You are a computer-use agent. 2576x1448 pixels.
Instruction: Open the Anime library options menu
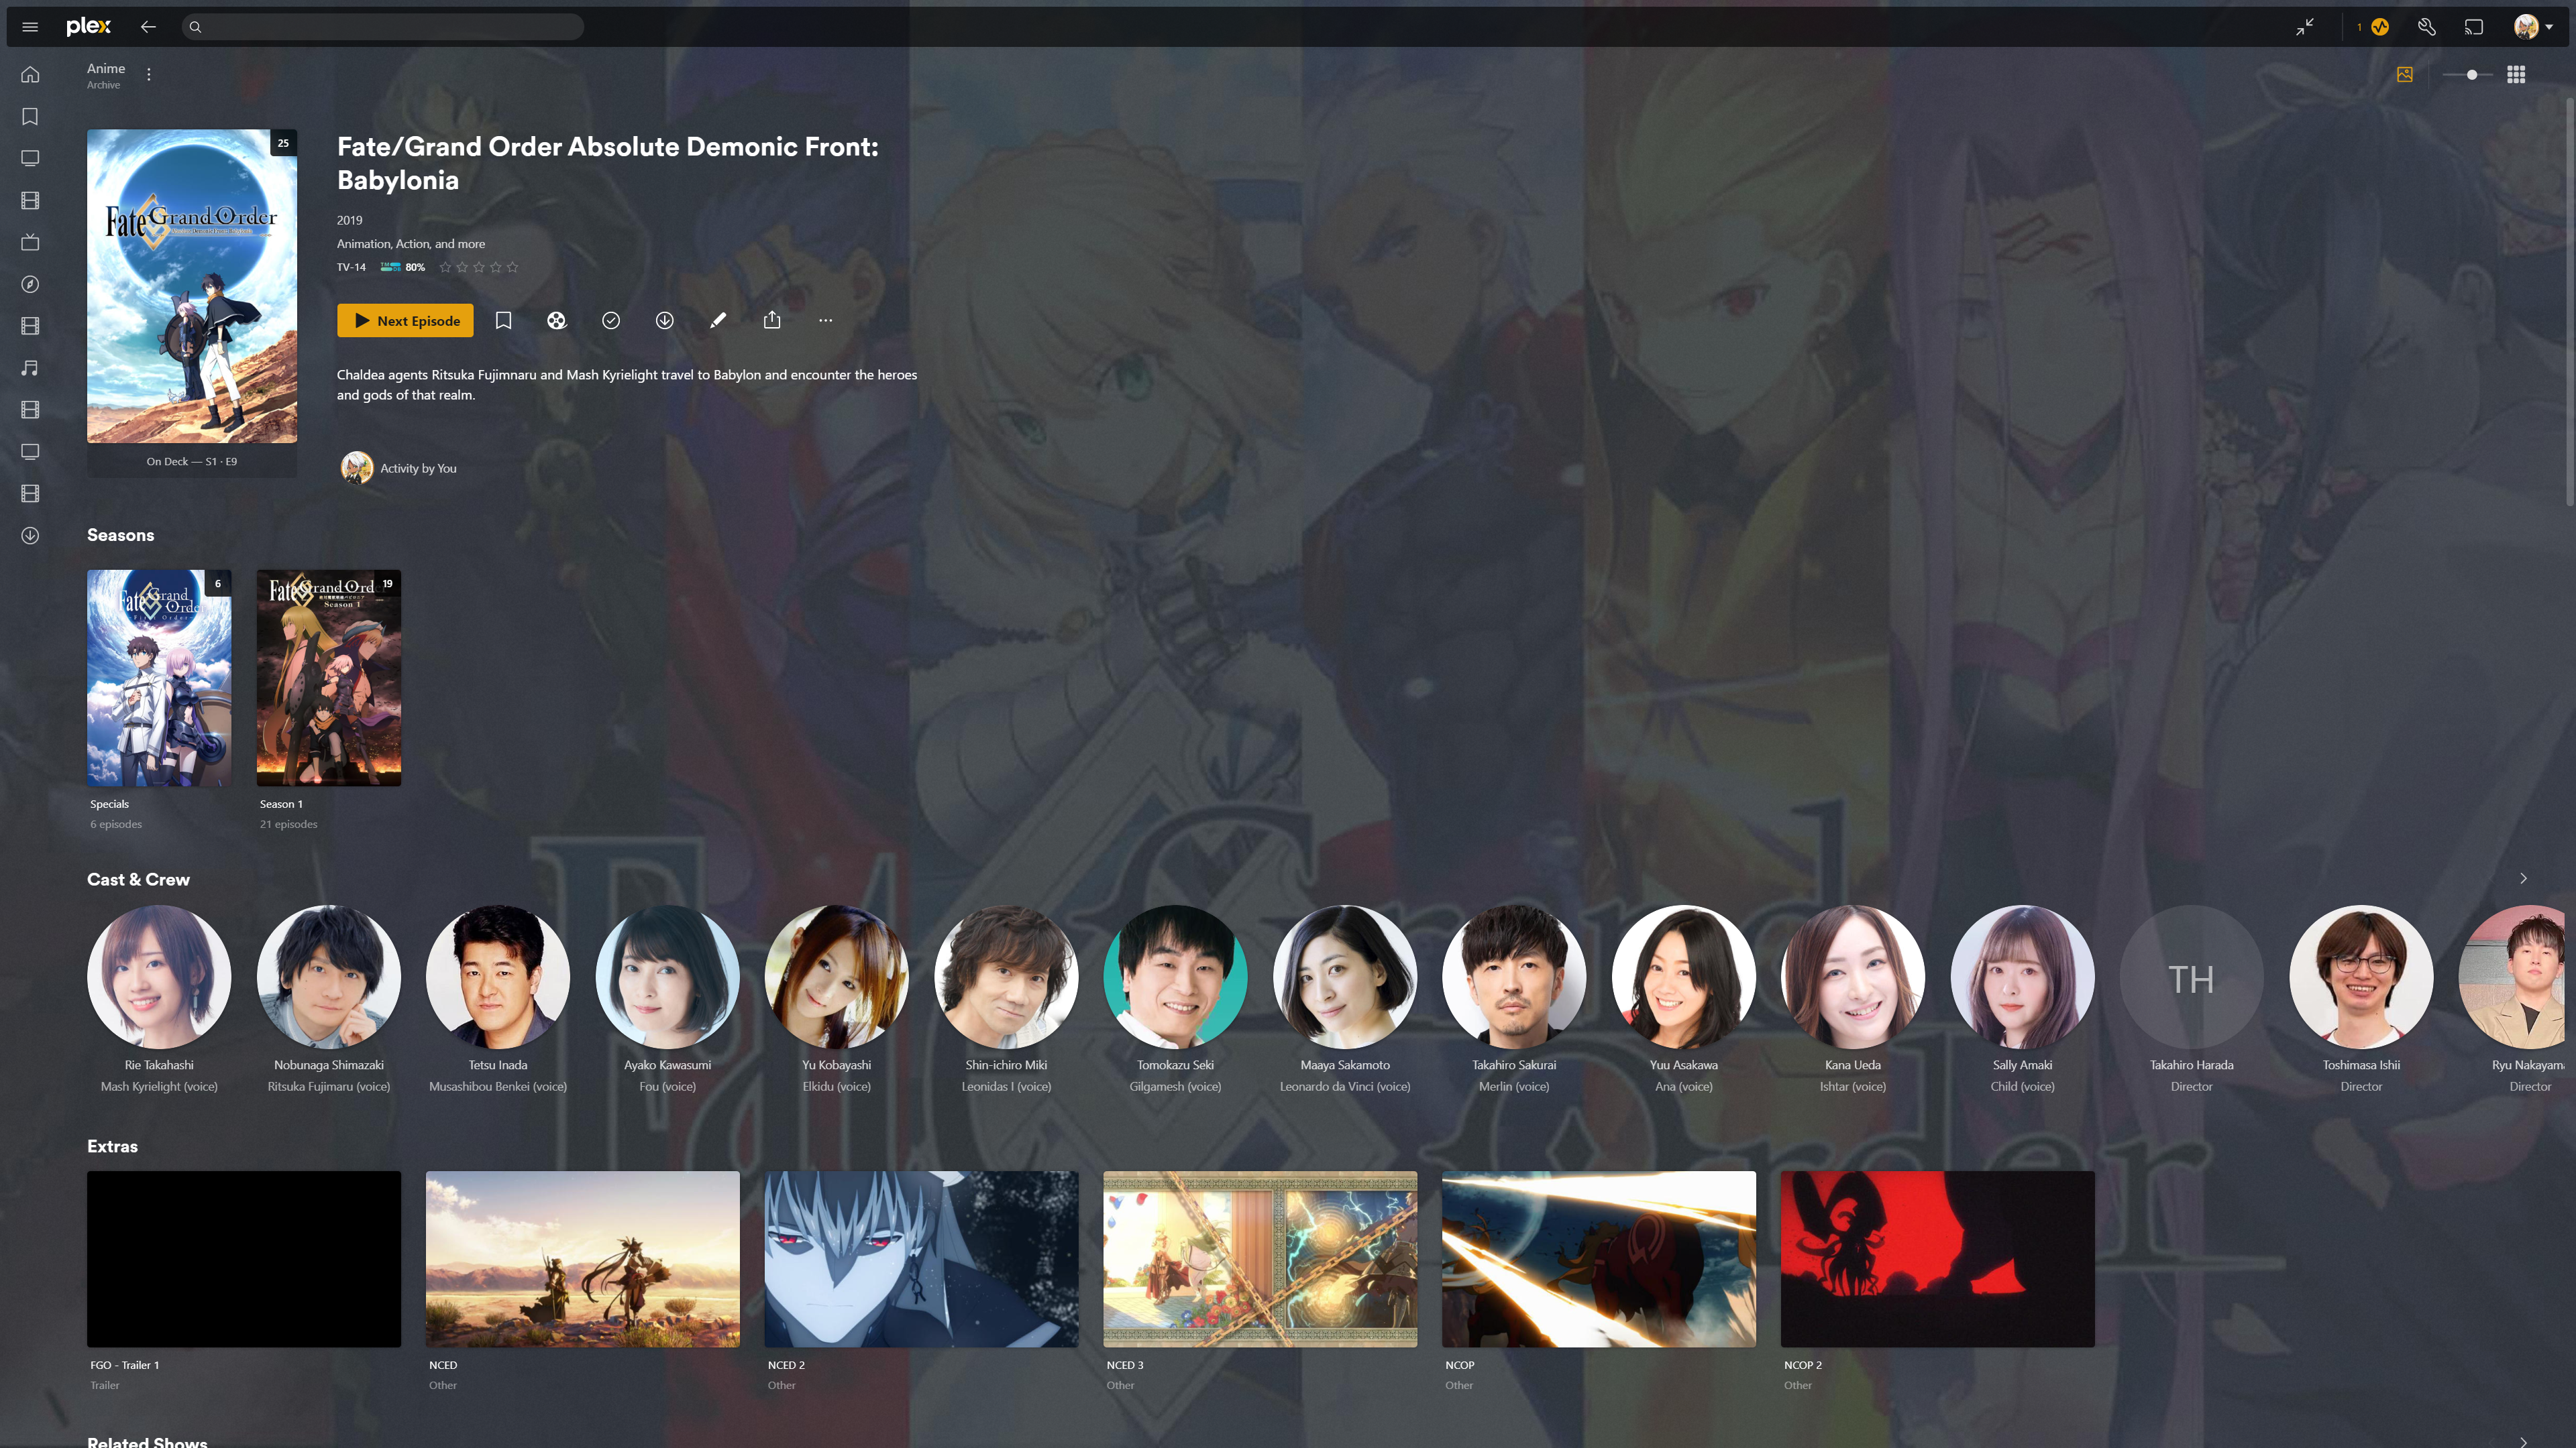click(x=149, y=75)
